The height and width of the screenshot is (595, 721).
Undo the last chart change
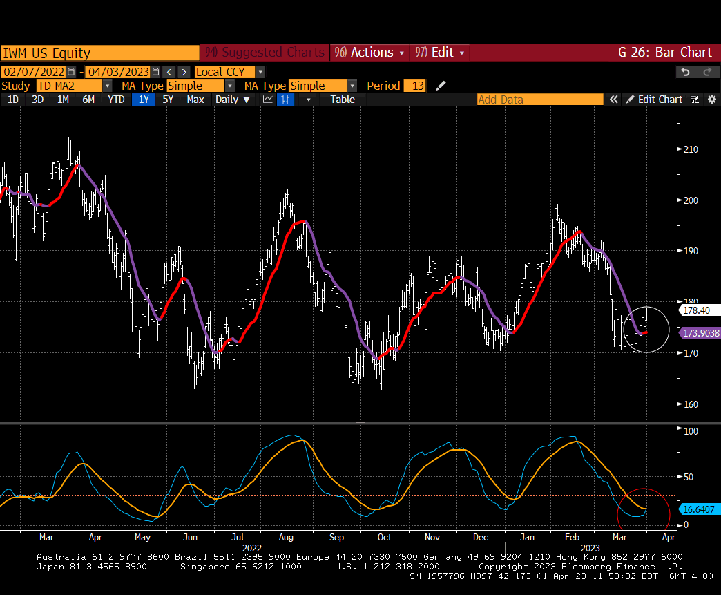pyautogui.click(x=686, y=72)
